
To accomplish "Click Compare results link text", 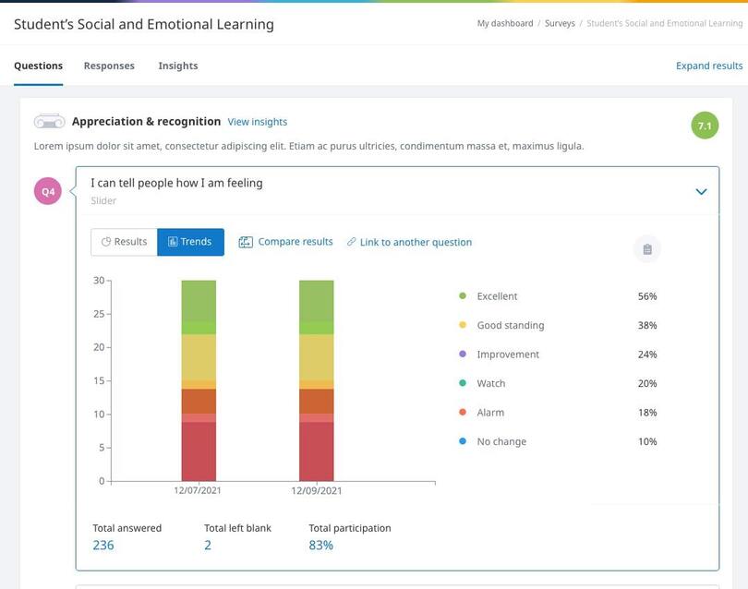I will [x=296, y=242].
